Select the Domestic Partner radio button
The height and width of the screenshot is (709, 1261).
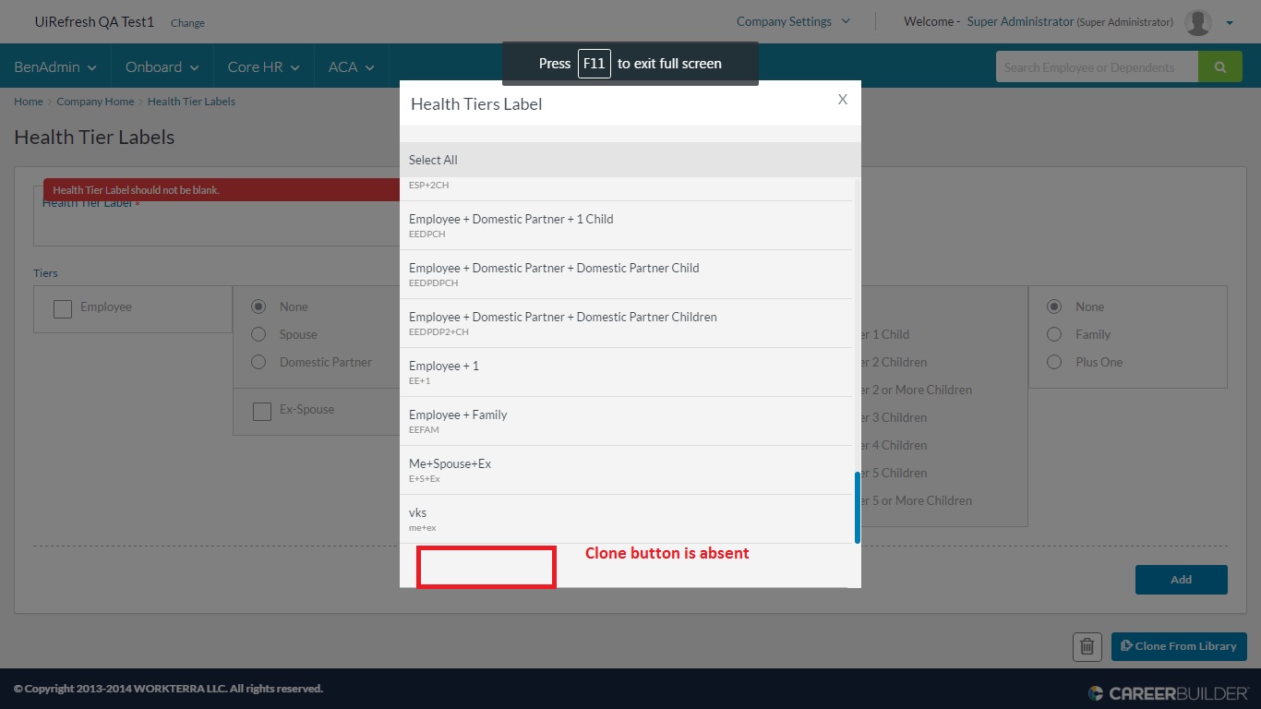258,362
